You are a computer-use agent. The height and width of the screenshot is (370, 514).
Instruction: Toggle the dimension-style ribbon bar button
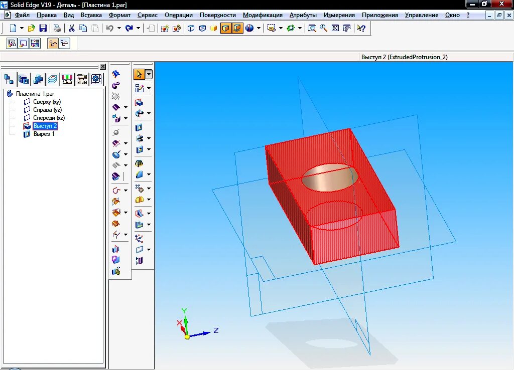35,44
